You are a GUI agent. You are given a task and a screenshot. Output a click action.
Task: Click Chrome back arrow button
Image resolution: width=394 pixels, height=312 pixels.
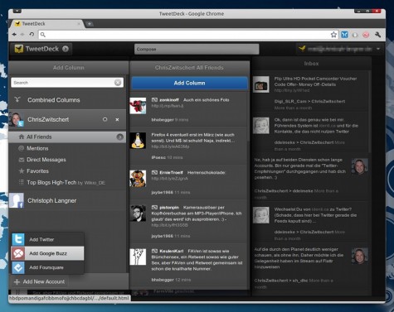14,35
